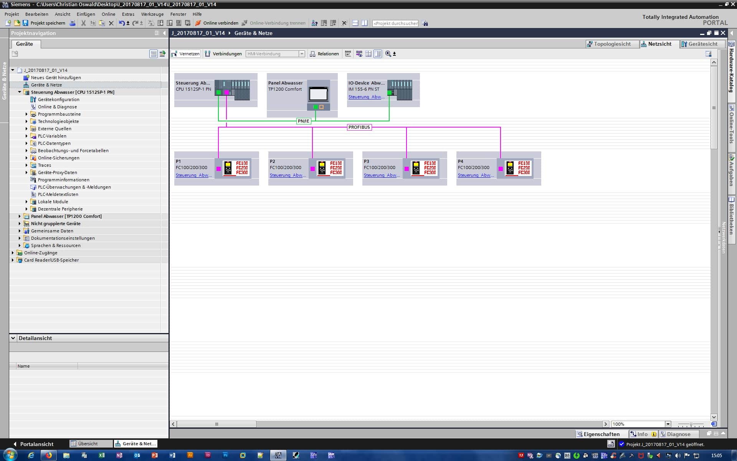Click the Verbindungen button

tap(223, 54)
